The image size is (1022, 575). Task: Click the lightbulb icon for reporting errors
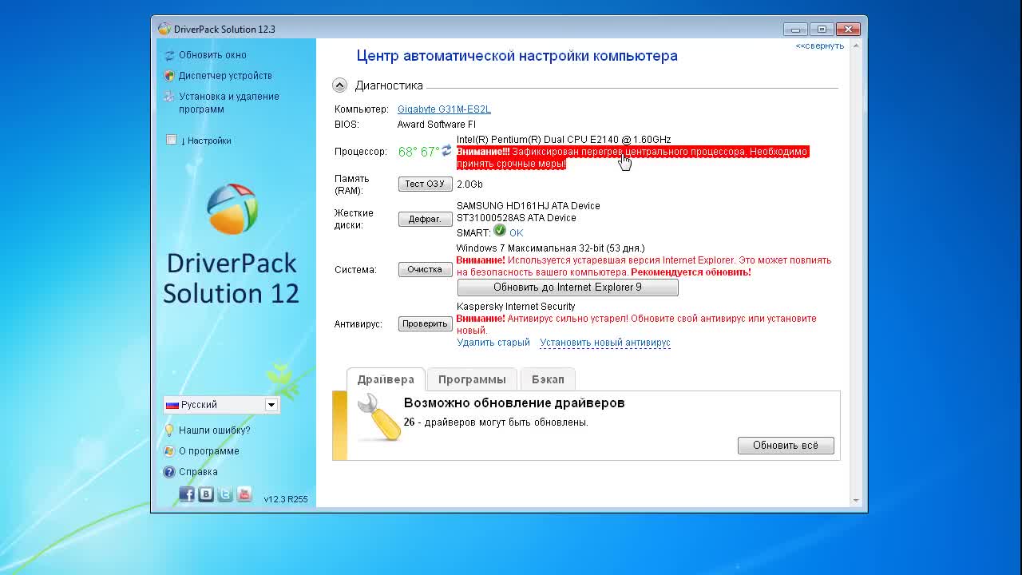coord(169,430)
